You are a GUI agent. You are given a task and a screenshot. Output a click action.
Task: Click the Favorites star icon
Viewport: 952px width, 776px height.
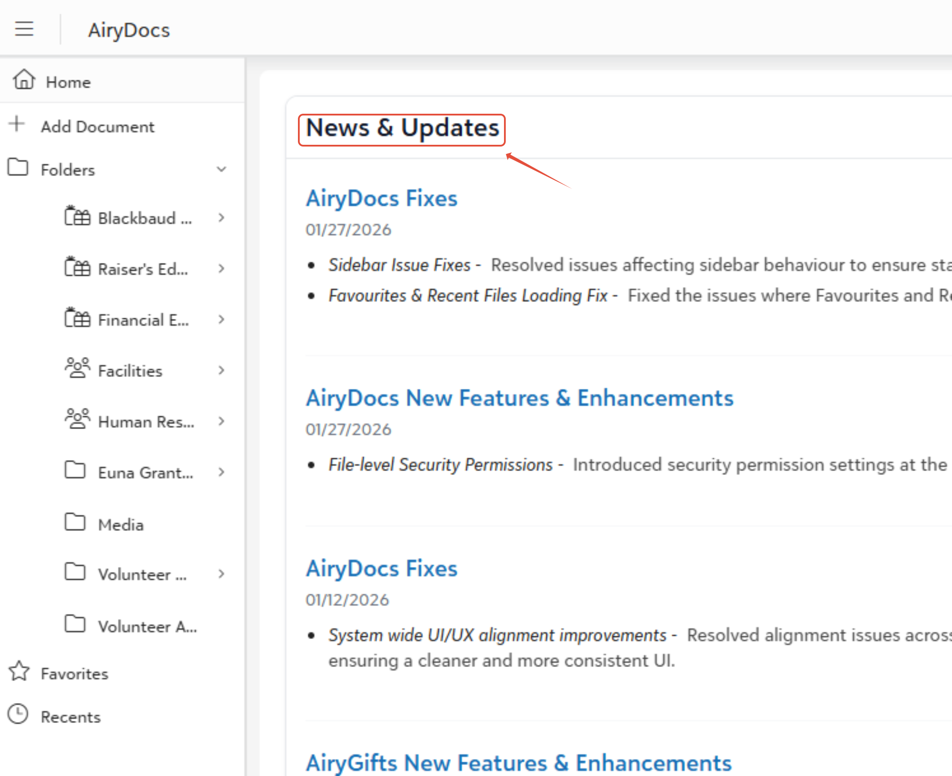click(x=19, y=671)
